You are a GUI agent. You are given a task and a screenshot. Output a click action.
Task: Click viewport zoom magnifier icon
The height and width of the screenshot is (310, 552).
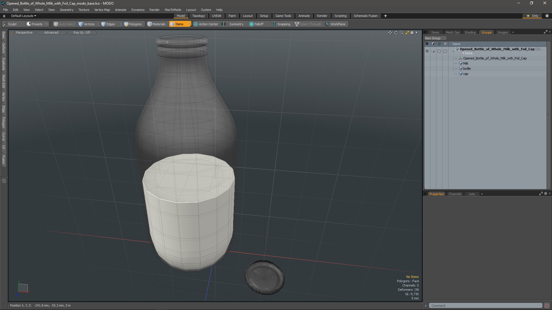[402, 33]
